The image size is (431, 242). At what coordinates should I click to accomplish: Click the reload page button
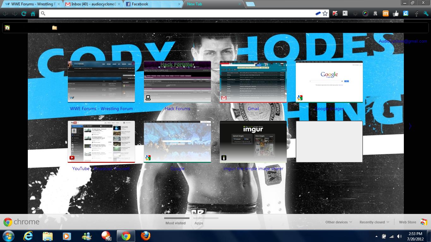[24, 14]
